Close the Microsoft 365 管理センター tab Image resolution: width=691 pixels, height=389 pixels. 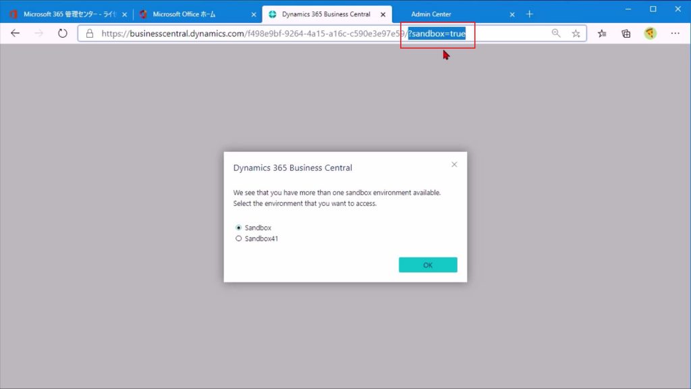click(125, 15)
